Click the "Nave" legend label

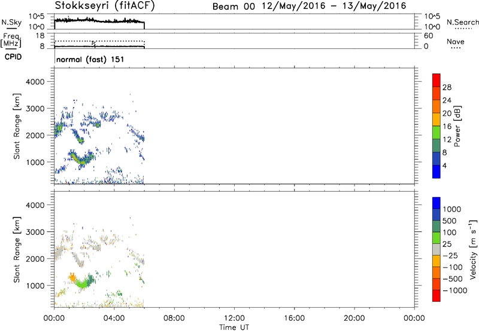point(455,41)
